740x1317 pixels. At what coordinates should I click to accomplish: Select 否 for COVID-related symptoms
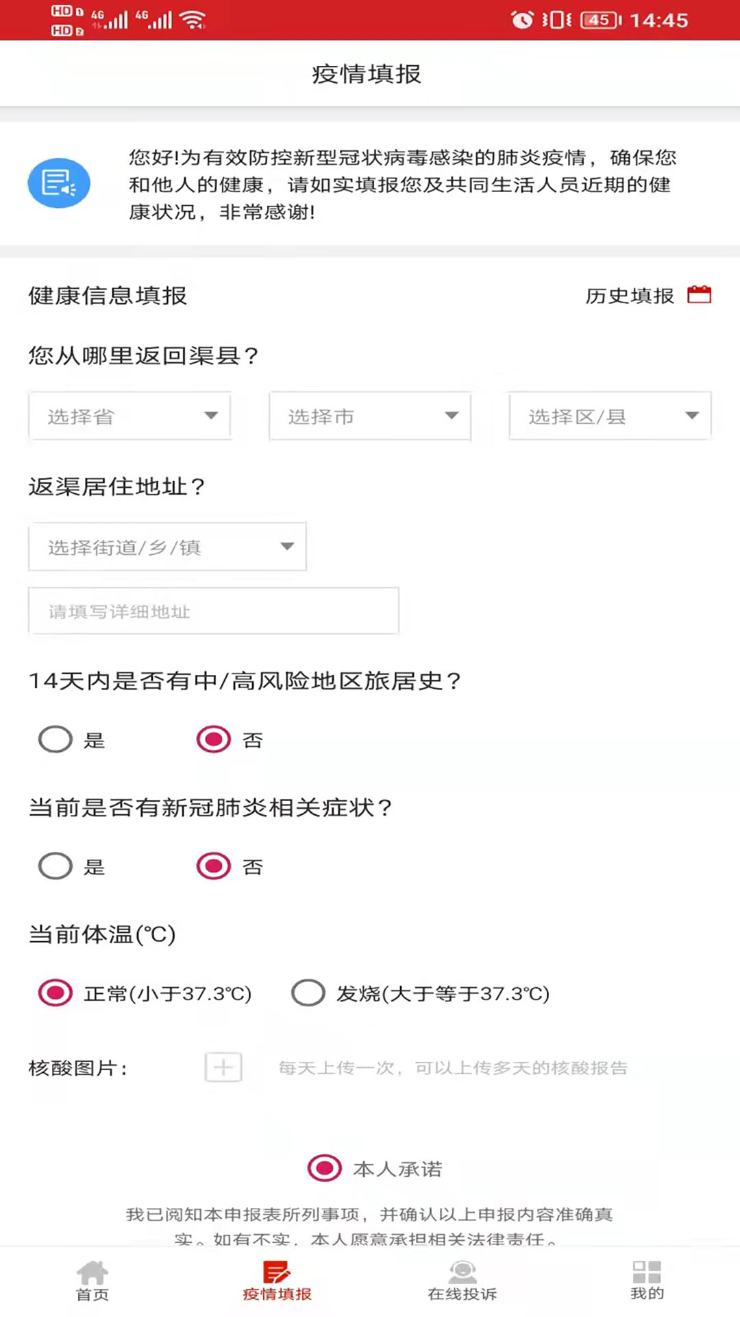click(214, 866)
